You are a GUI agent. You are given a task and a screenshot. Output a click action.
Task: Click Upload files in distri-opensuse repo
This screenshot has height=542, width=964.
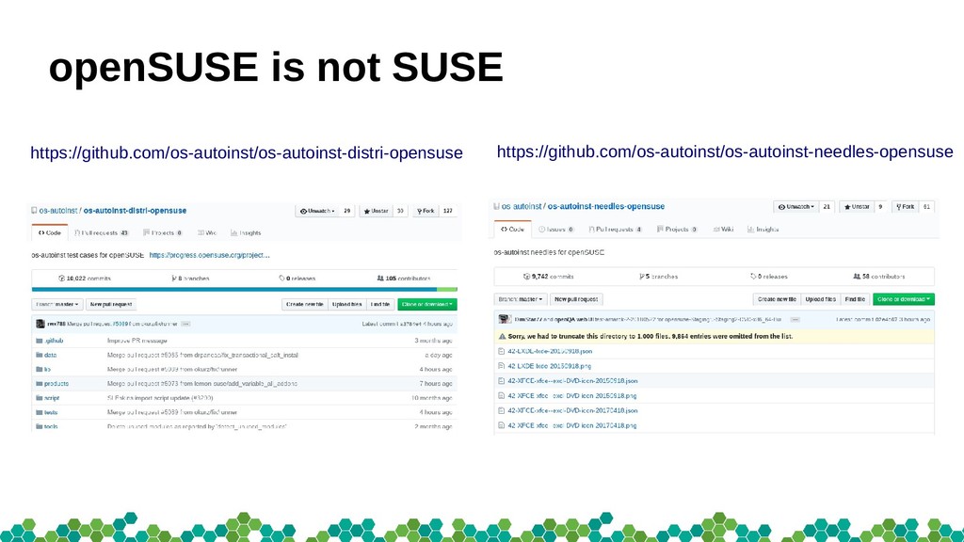346,304
